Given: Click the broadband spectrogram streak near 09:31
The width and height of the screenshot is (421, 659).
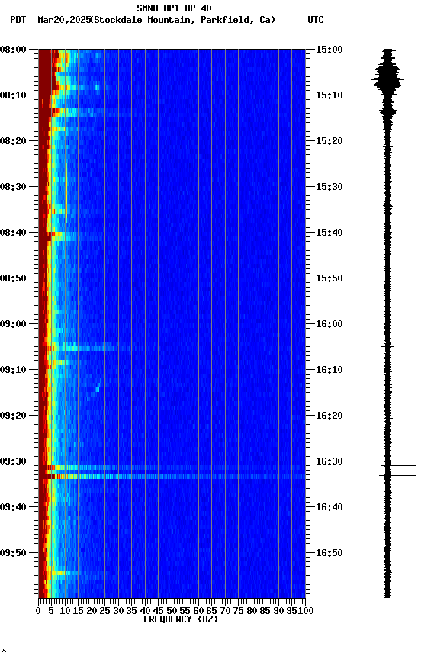Looking at the screenshot, I should point(172,468).
